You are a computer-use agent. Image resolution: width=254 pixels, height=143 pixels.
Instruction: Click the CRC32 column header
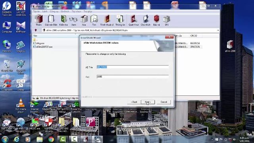194,36
